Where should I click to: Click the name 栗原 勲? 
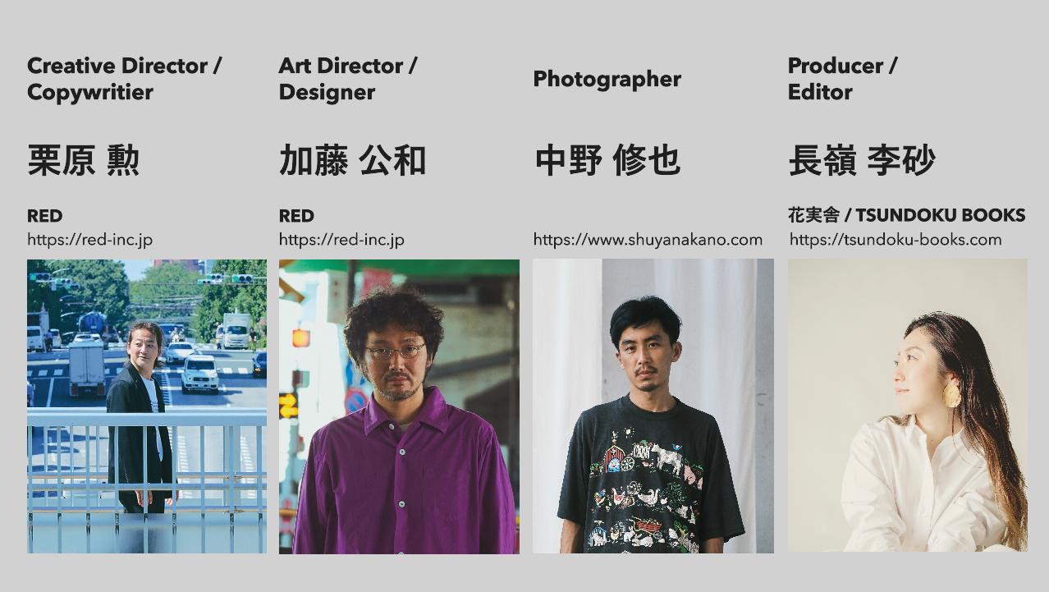coord(84,160)
